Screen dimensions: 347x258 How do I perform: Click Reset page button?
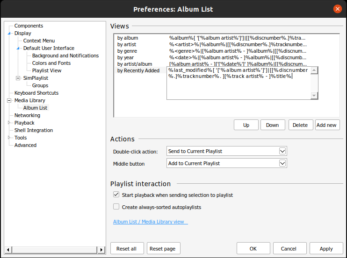(x=164, y=248)
